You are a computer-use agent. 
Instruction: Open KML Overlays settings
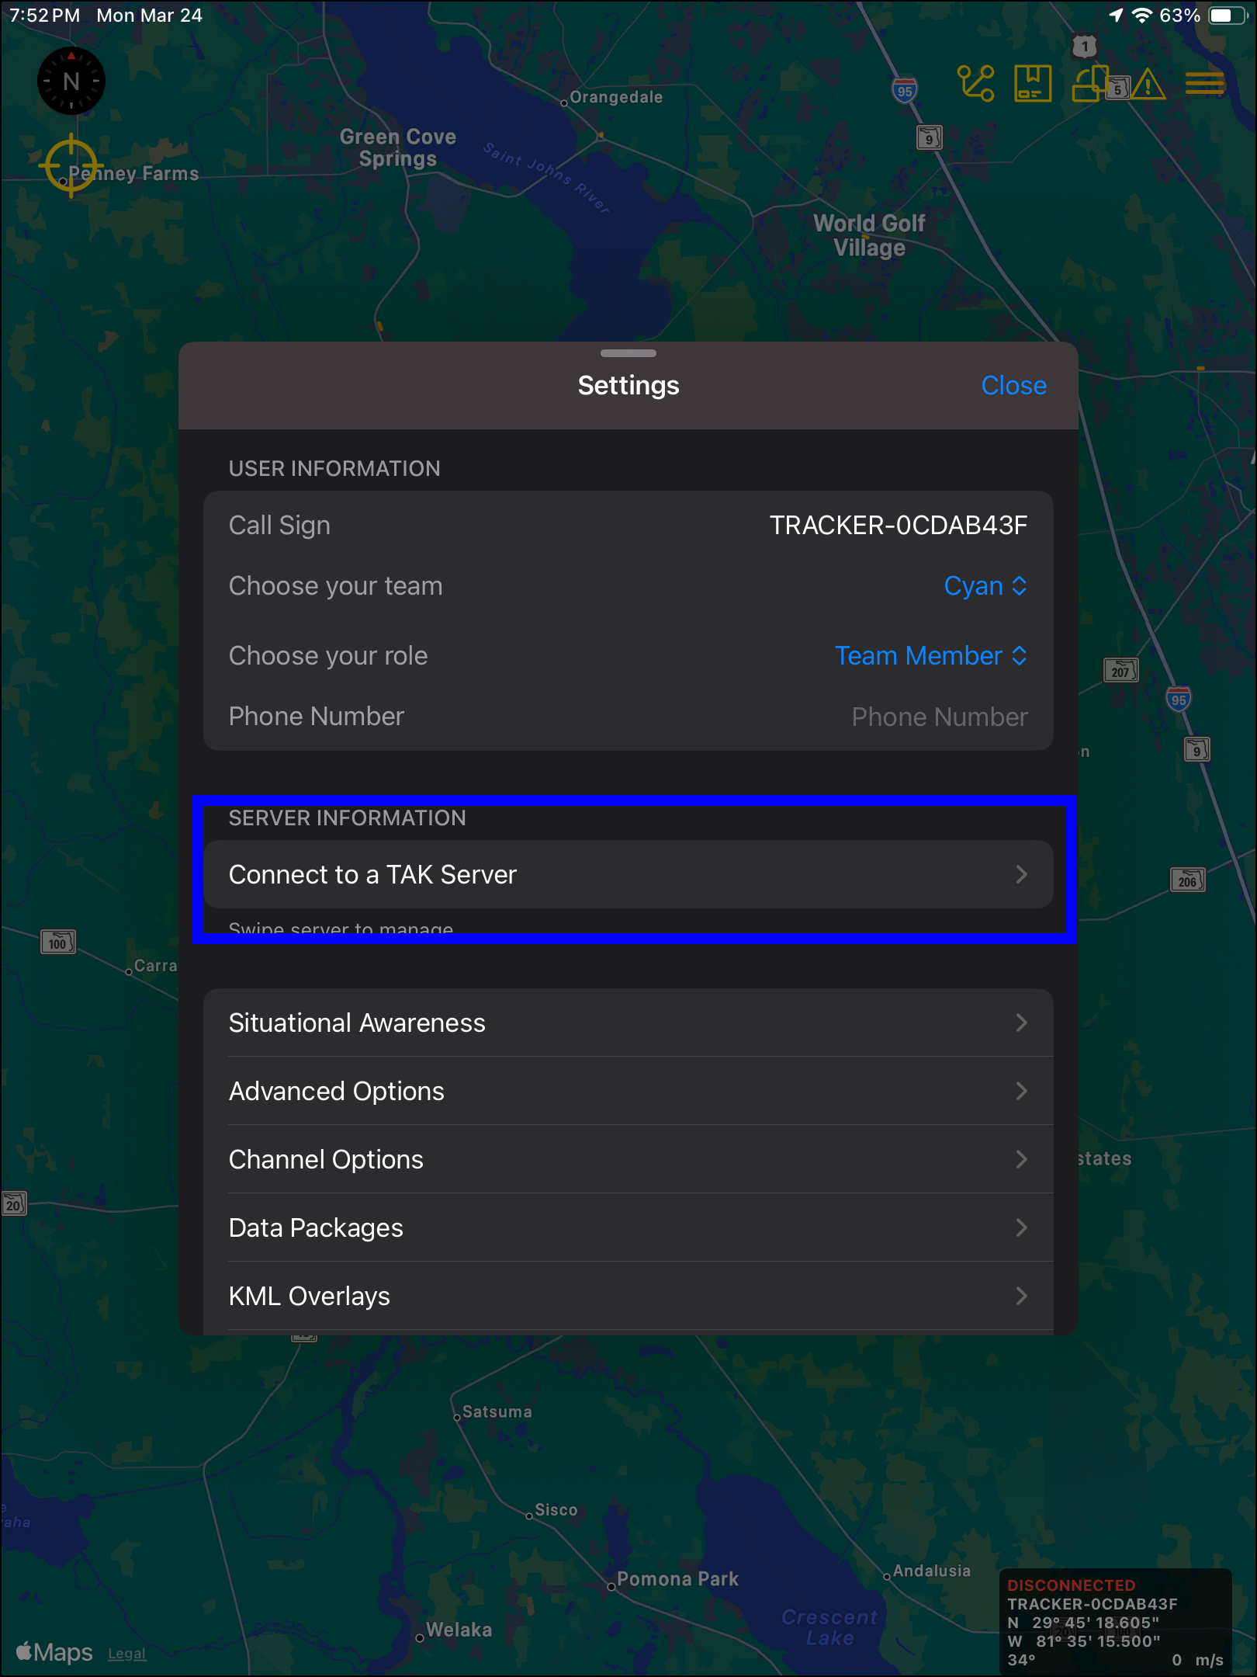click(x=628, y=1297)
